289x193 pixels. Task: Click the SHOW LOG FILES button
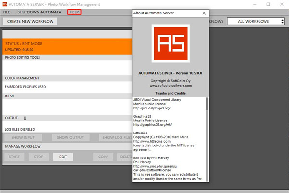tap(116, 138)
